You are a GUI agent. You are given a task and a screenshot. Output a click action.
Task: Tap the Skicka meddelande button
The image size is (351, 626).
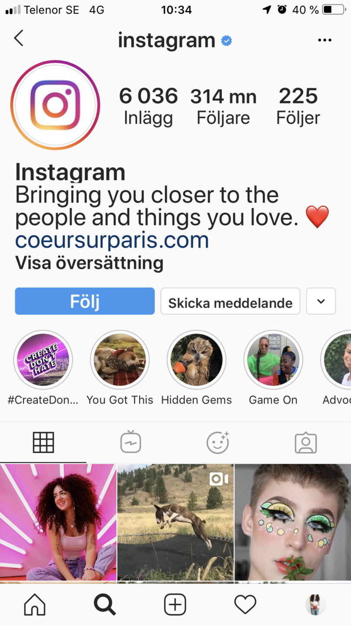[231, 301]
